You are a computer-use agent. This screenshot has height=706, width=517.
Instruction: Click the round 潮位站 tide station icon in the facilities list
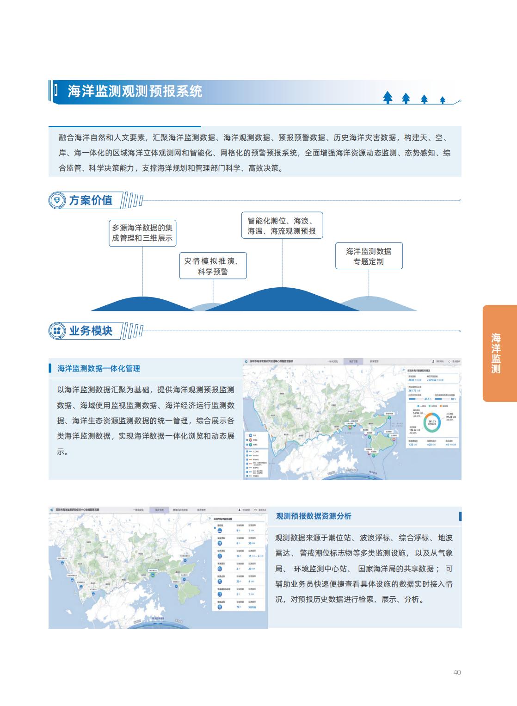(220, 530)
